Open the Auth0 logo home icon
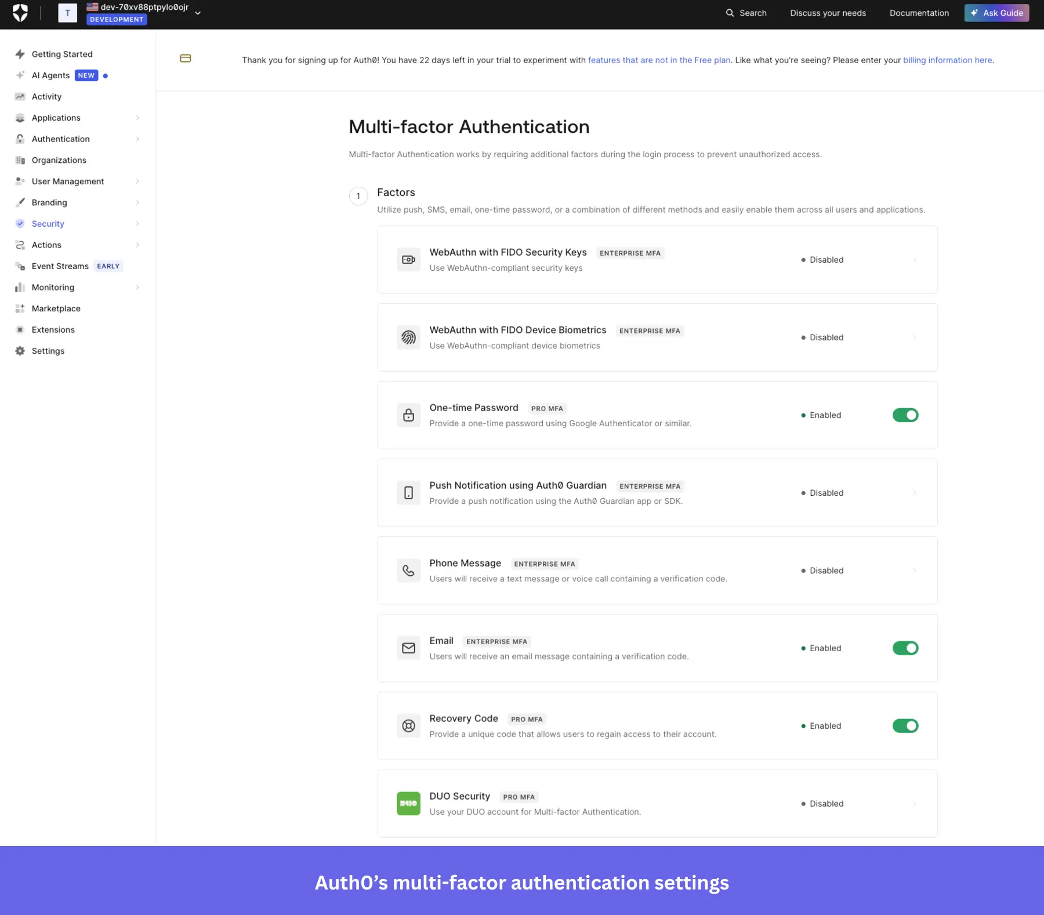 coord(21,13)
